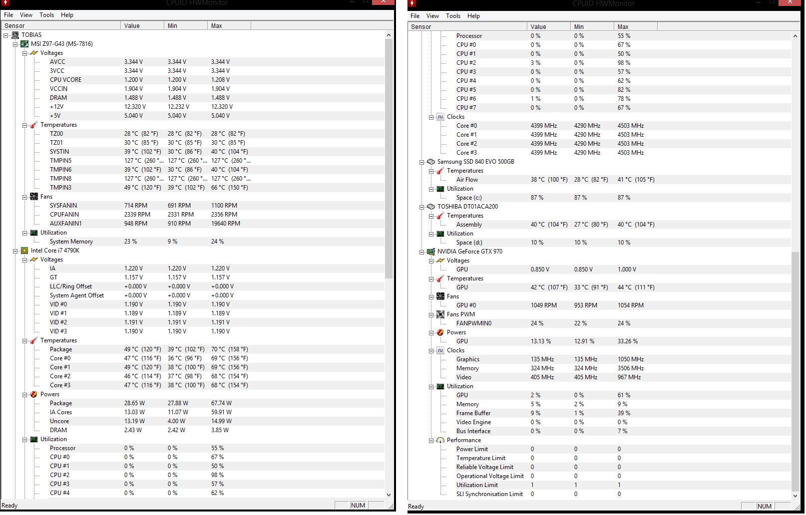Collapse the TOSHIBA DT01ACA200 node
The image size is (806, 515).
(x=422, y=207)
